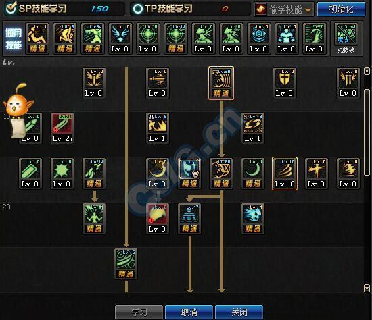Click the 初始化 reset button
The width and height of the screenshot is (372, 320).
[341, 9]
